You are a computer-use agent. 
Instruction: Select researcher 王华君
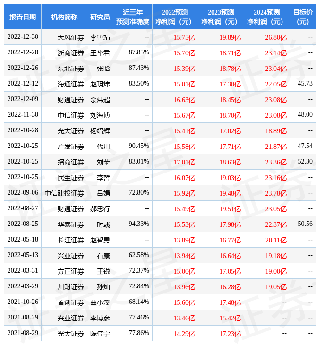(x=100, y=53)
